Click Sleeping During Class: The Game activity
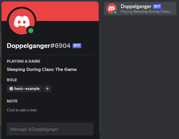The width and height of the screenshot is (179, 139). [42, 69]
